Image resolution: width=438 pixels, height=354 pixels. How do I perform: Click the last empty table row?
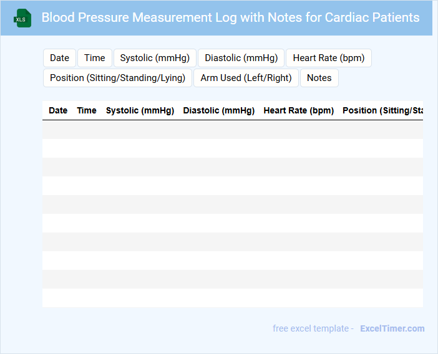click(x=232, y=298)
